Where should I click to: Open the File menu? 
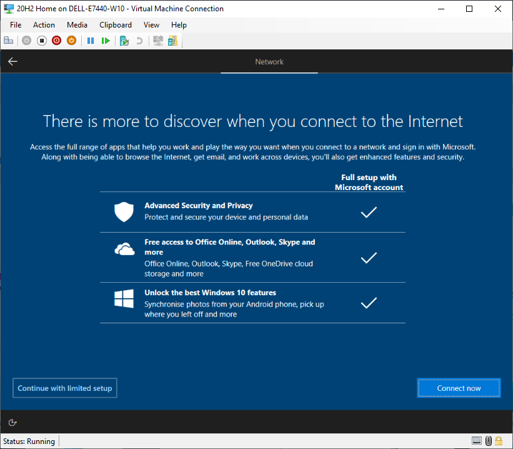(16, 25)
